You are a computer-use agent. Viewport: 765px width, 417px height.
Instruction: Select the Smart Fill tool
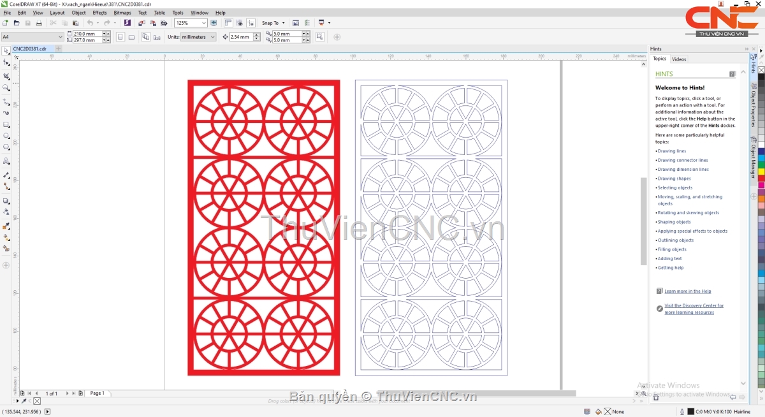(6, 249)
